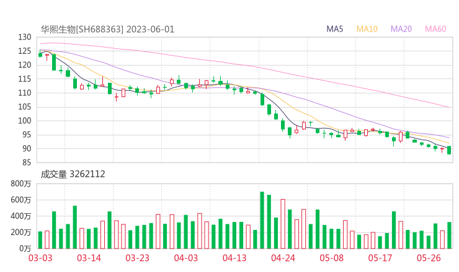Click the date 2023-06-01 in the title

pyautogui.click(x=150, y=30)
